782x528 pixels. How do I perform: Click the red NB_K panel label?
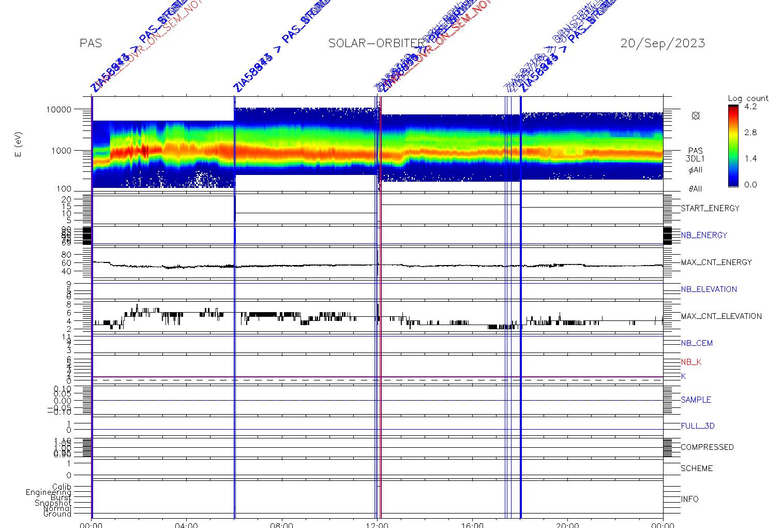[691, 362]
